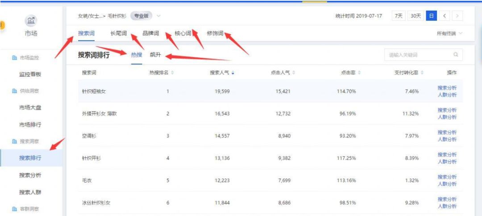Viewport: 482px width, 216px height.
Task: Click the keyword search input field
Action: click(x=423, y=55)
